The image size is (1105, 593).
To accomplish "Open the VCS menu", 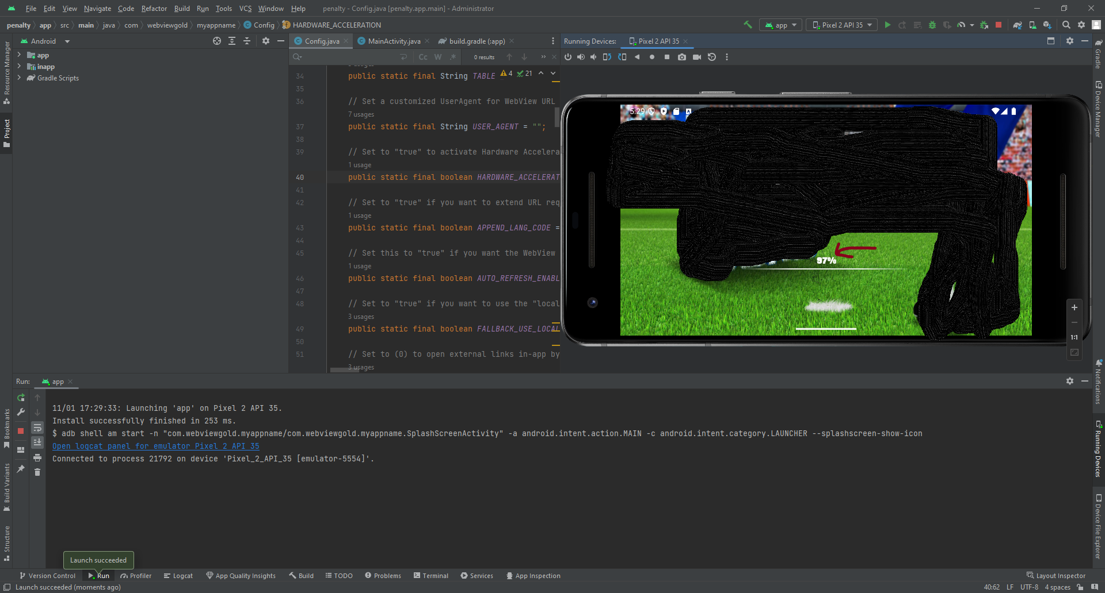I will [245, 9].
